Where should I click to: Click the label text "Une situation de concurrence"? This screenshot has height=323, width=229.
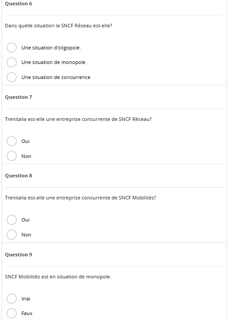click(56, 77)
